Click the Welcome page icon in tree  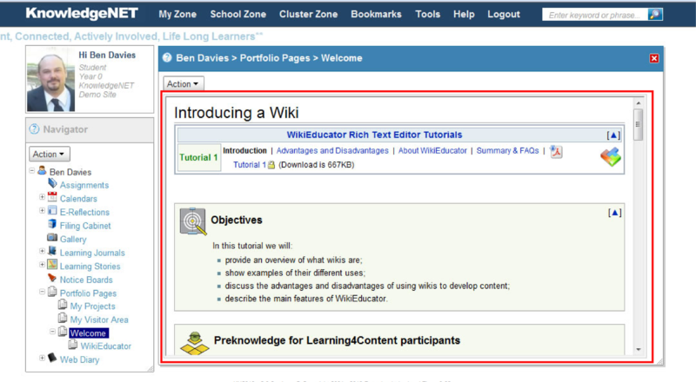coord(63,332)
